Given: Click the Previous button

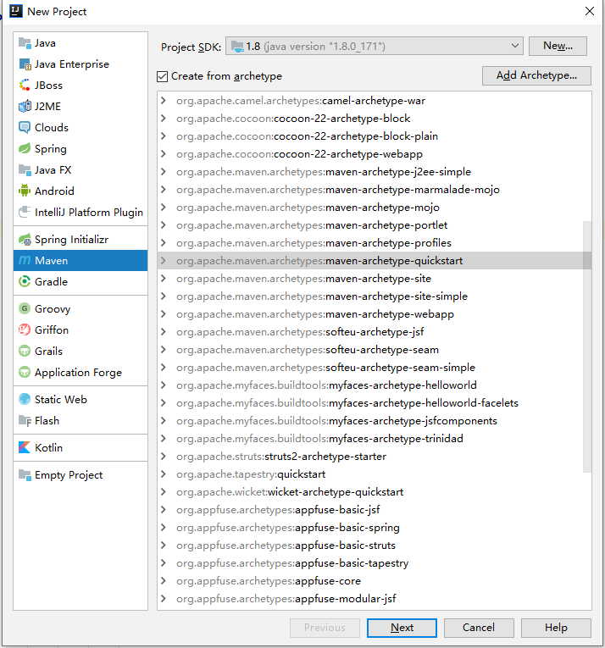Looking at the screenshot, I should (x=325, y=628).
